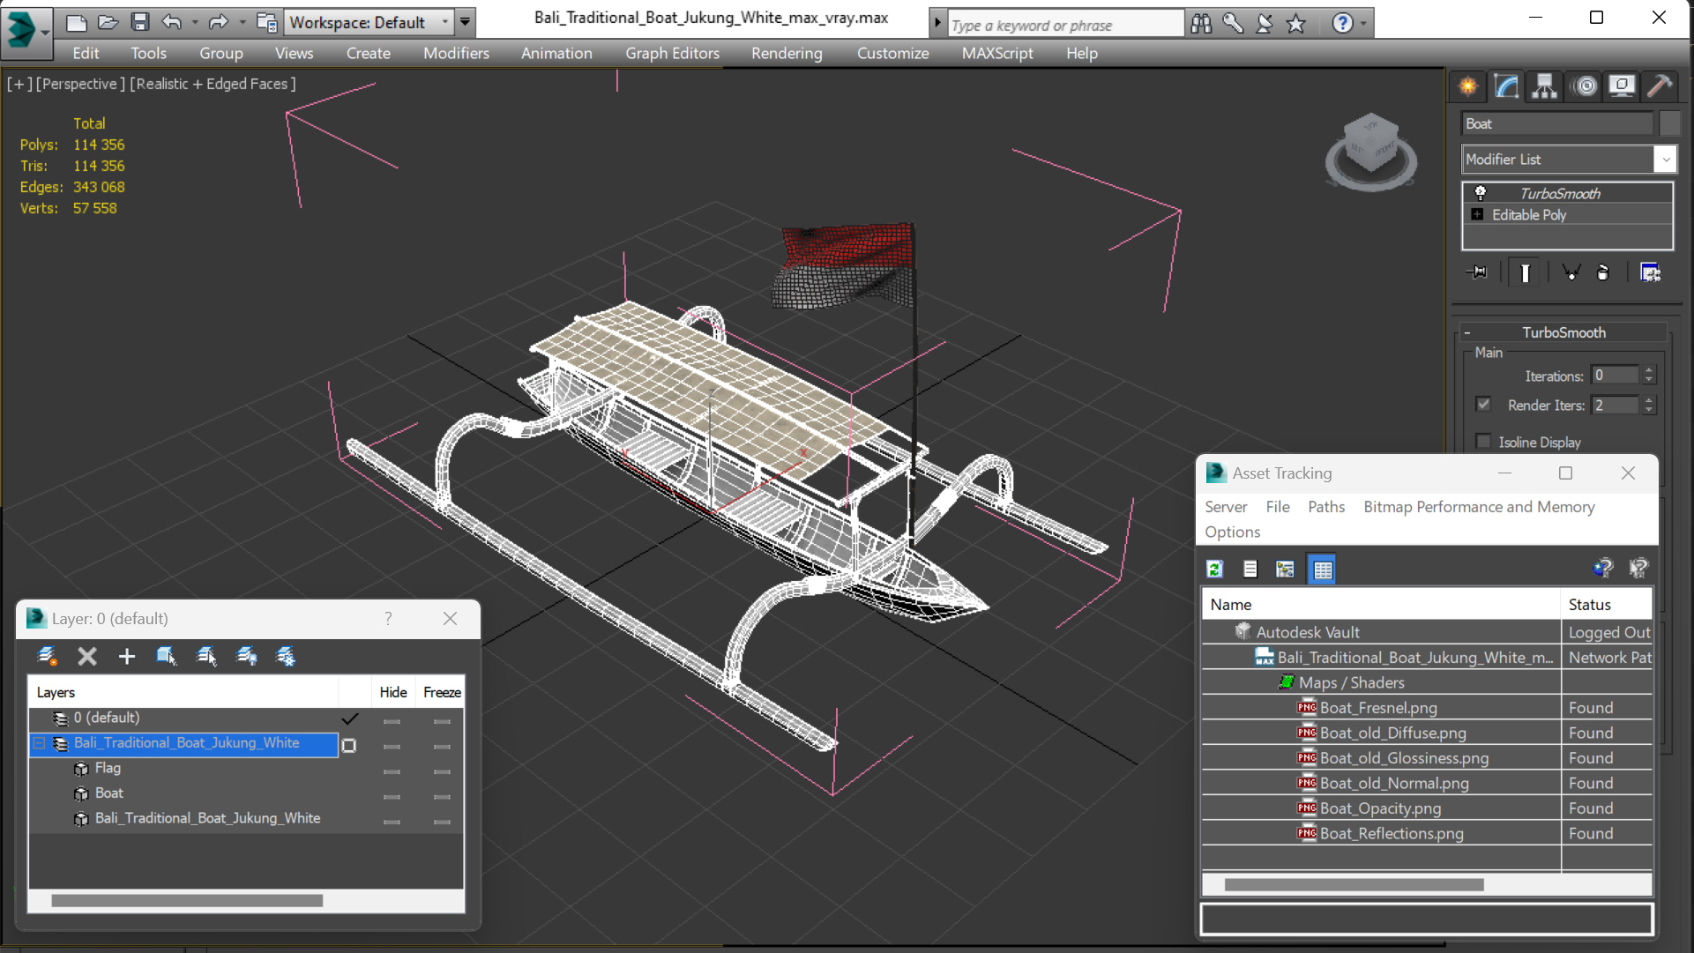Screen dimensions: 1694x953
Task: Toggle Freeze for Bali_Traditional_Boat_Jukung_White layer
Action: pos(442,747)
